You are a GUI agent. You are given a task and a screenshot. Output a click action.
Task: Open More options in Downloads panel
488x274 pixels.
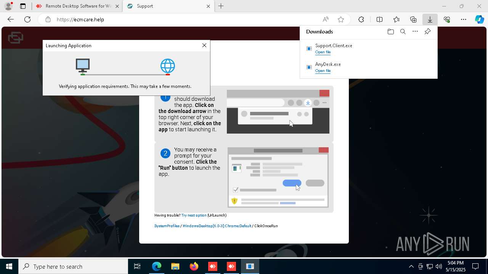click(415, 32)
